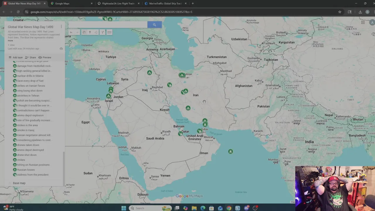
Task: Expand description with the 'more' link
Action: [x=10, y=41]
